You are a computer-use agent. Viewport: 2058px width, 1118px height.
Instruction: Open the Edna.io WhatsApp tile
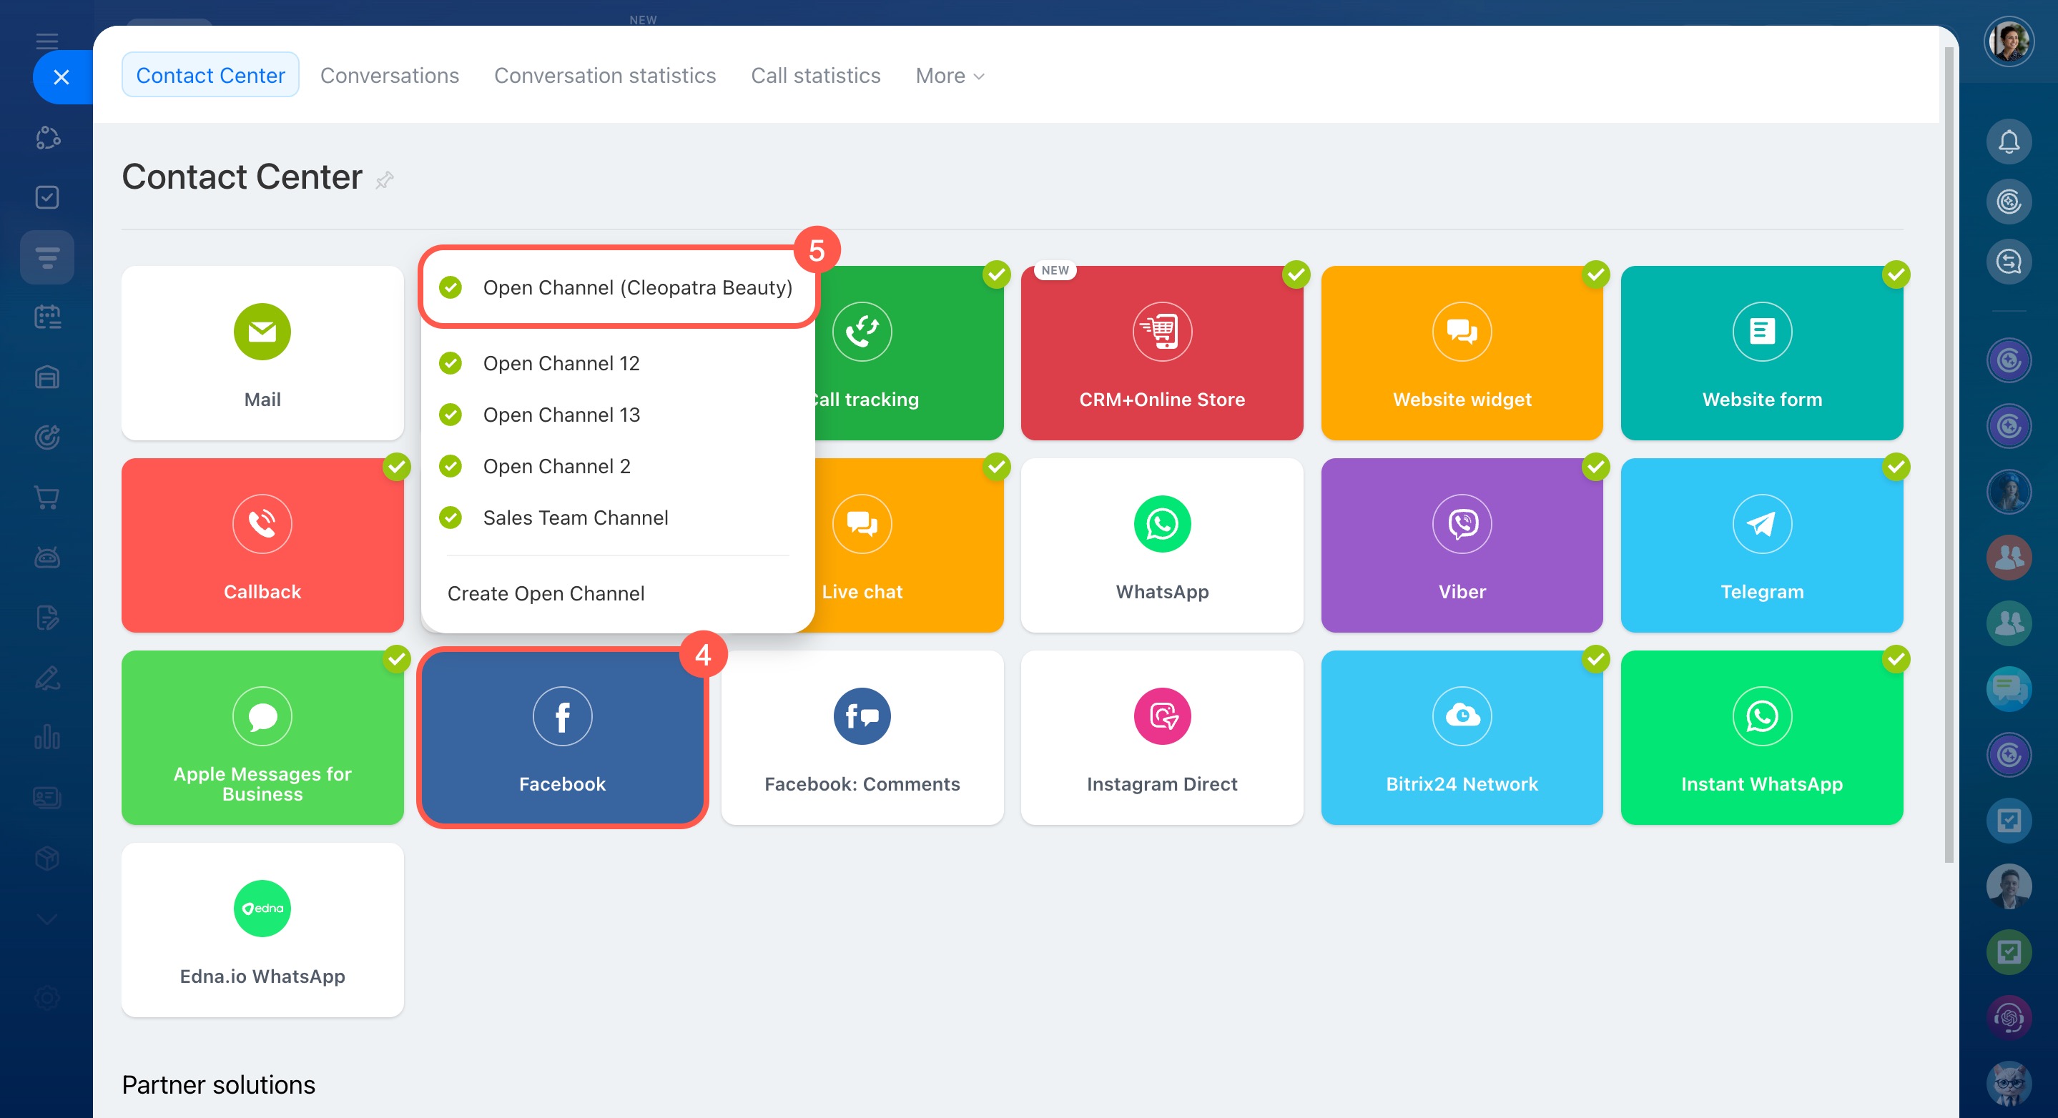pyautogui.click(x=262, y=929)
